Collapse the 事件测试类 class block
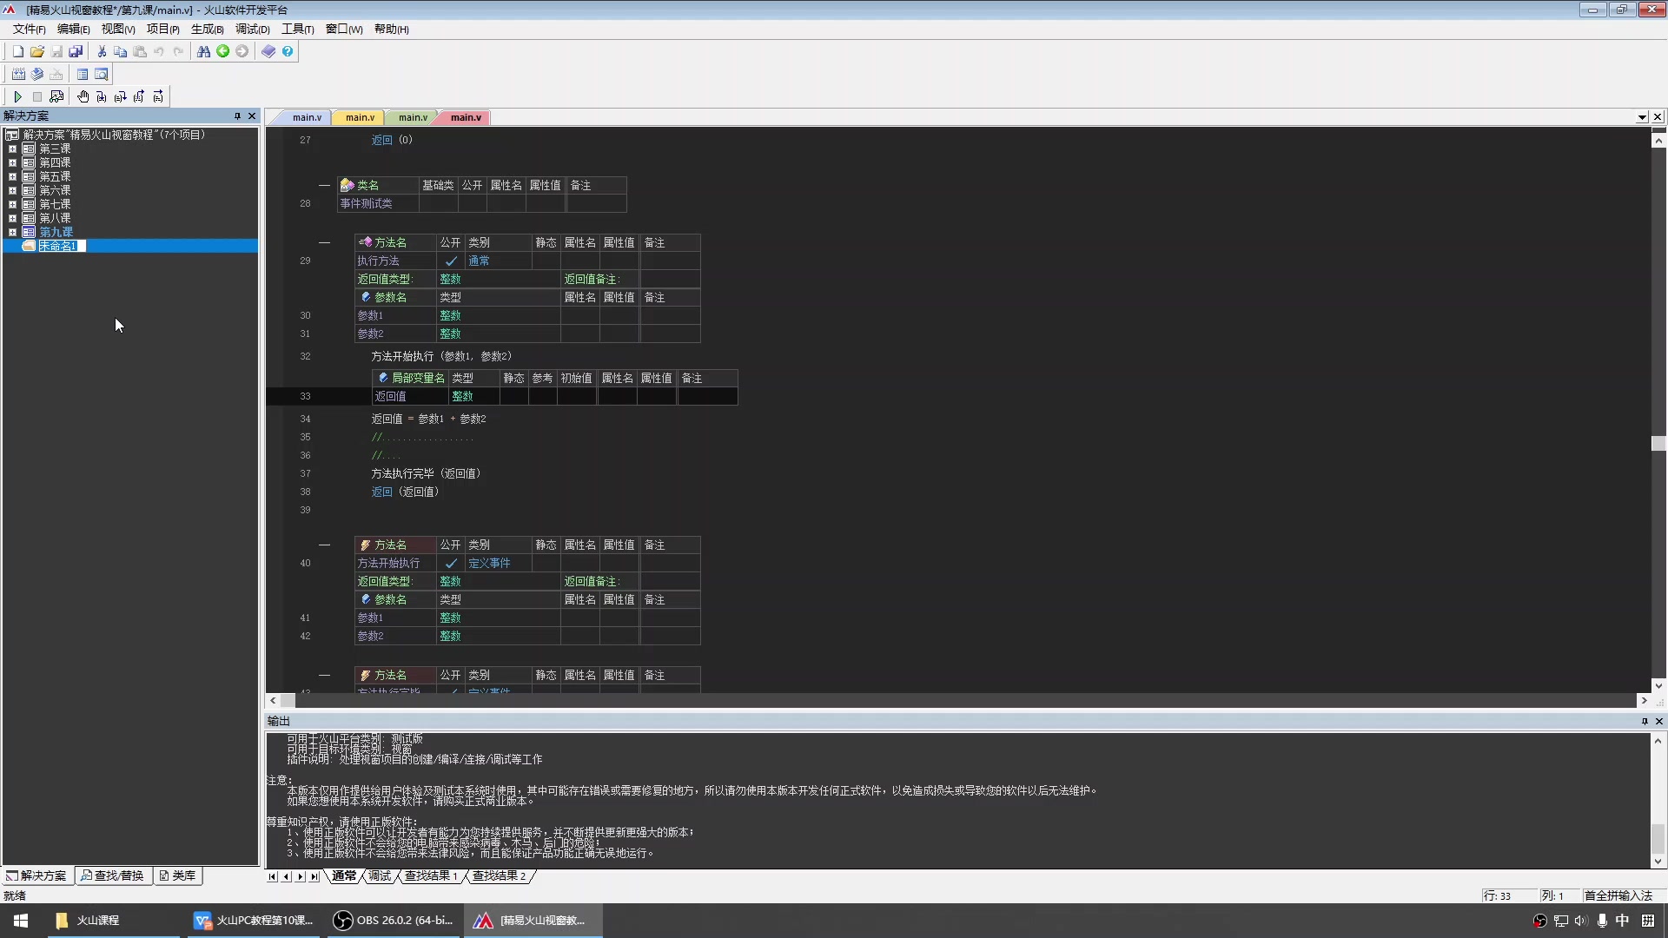This screenshot has height=938, width=1668. pos(324,185)
